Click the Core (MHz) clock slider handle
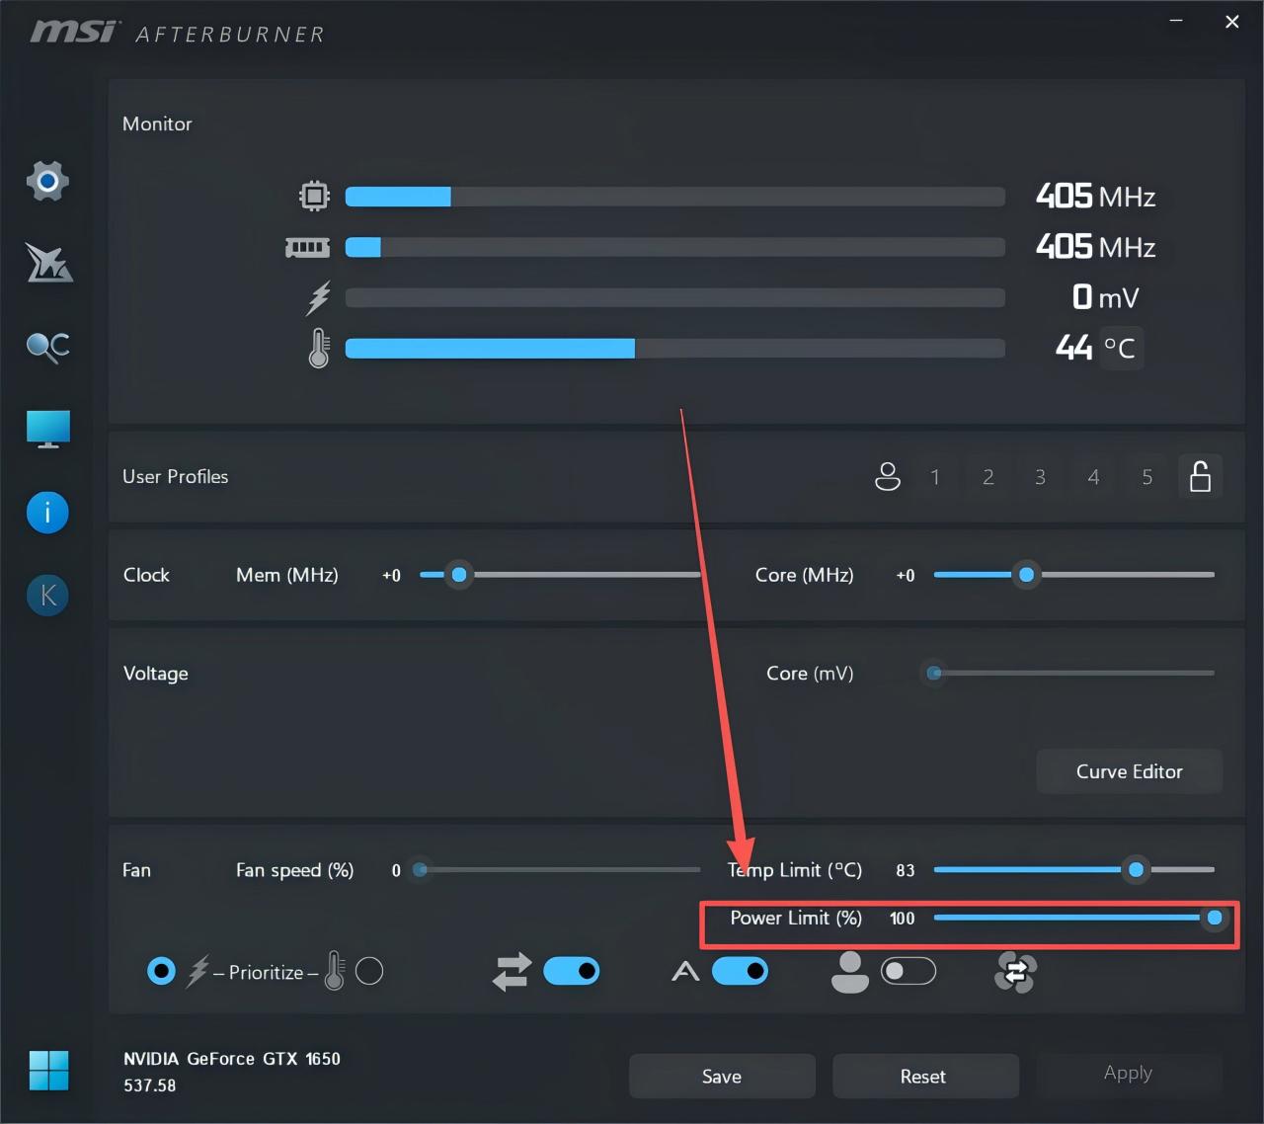The image size is (1264, 1124). pyautogui.click(x=1027, y=574)
